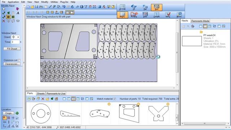Toggle the Match material checkbox
Image resolution: width=231 pixels, height=130 pixels.
(115, 99)
